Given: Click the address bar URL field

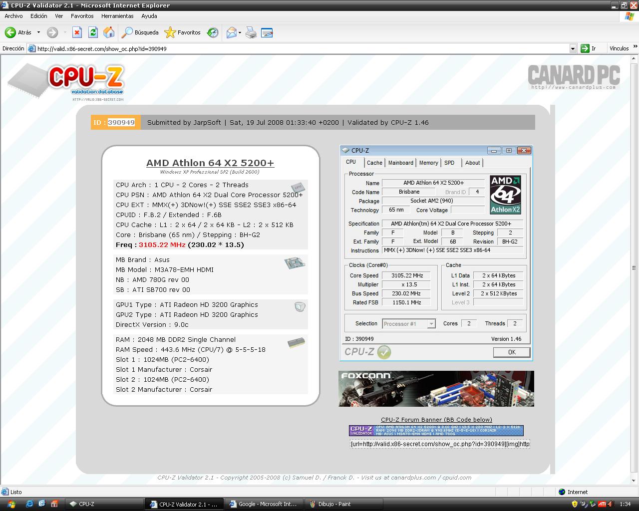Looking at the screenshot, I should (303, 48).
